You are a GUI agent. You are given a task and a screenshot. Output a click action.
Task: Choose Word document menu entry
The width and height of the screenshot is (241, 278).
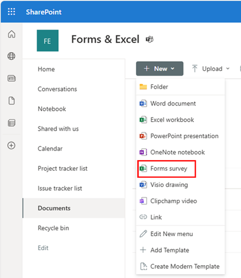(180, 103)
